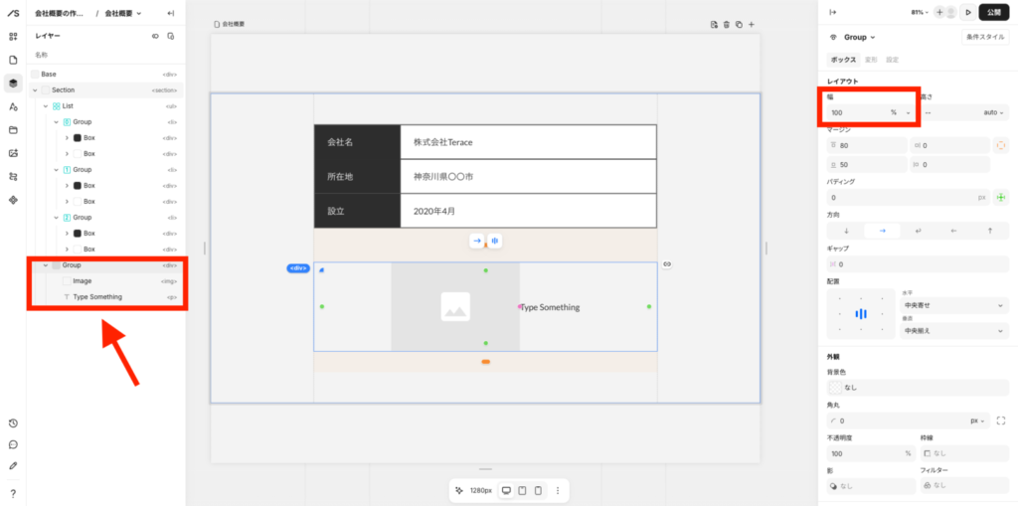Click the individual corner radius icon
The image size is (1018, 506).
(x=1000, y=421)
